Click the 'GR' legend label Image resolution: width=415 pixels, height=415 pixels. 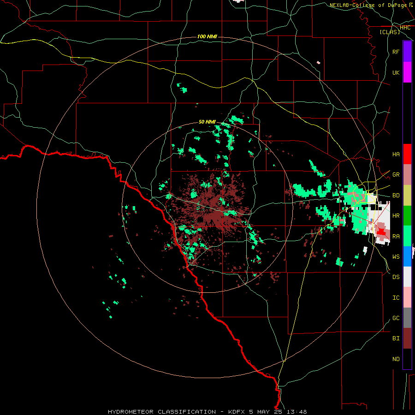396,175
